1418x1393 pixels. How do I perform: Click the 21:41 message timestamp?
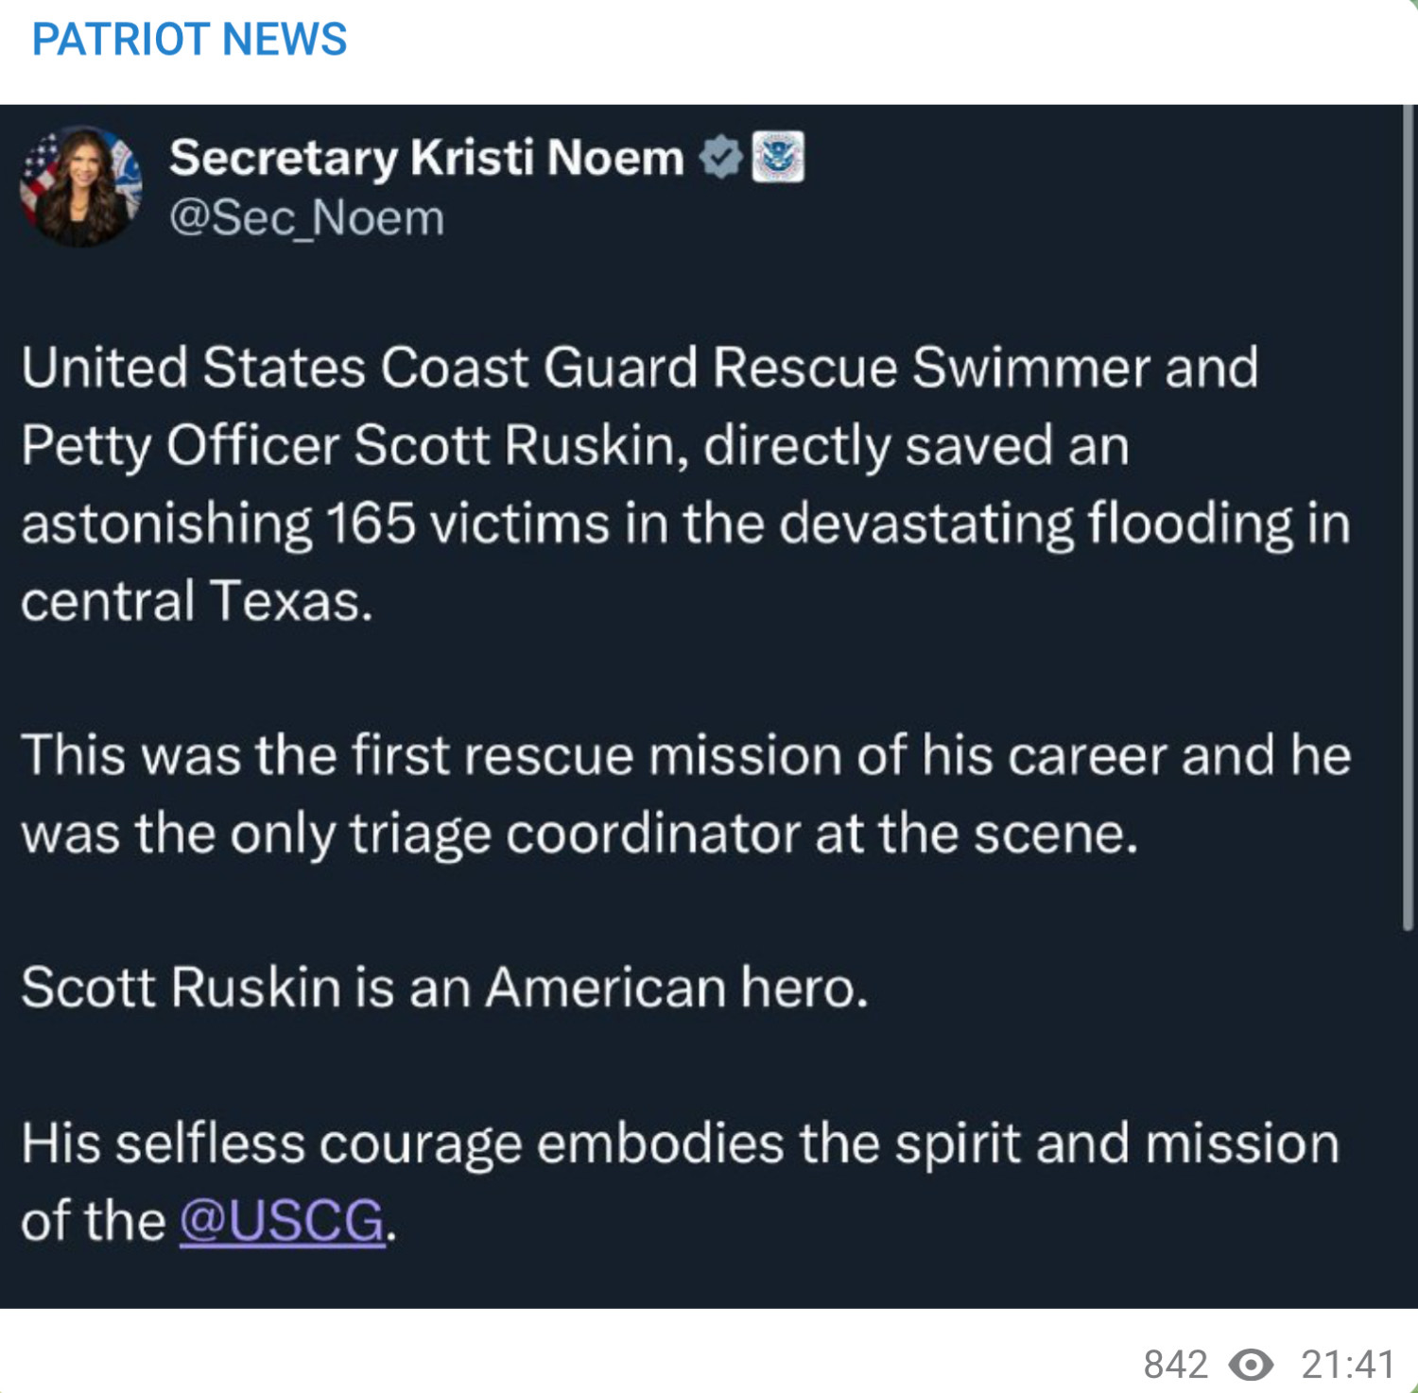coord(1347,1364)
